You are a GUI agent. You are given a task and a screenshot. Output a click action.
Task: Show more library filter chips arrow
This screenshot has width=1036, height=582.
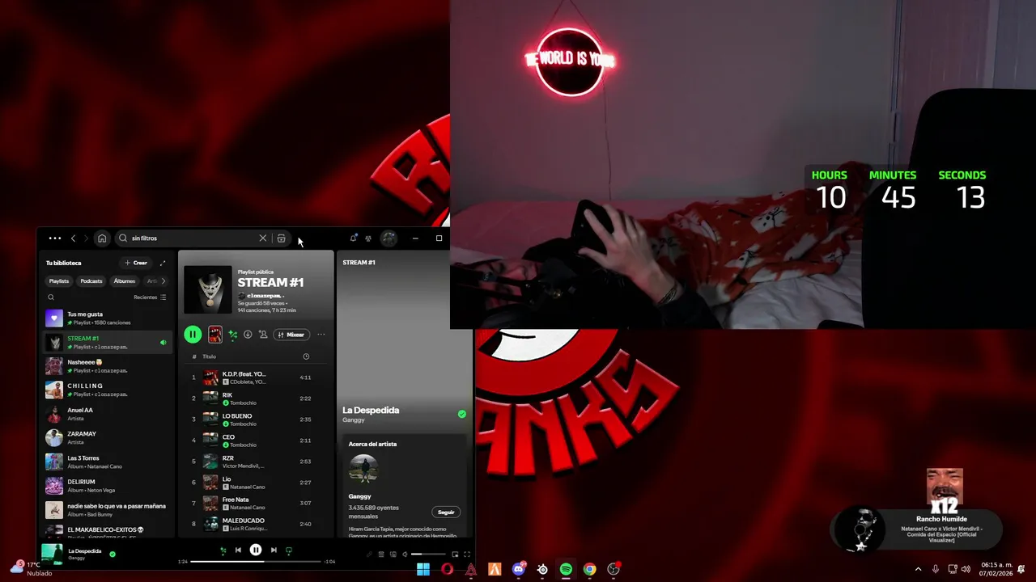click(x=163, y=281)
